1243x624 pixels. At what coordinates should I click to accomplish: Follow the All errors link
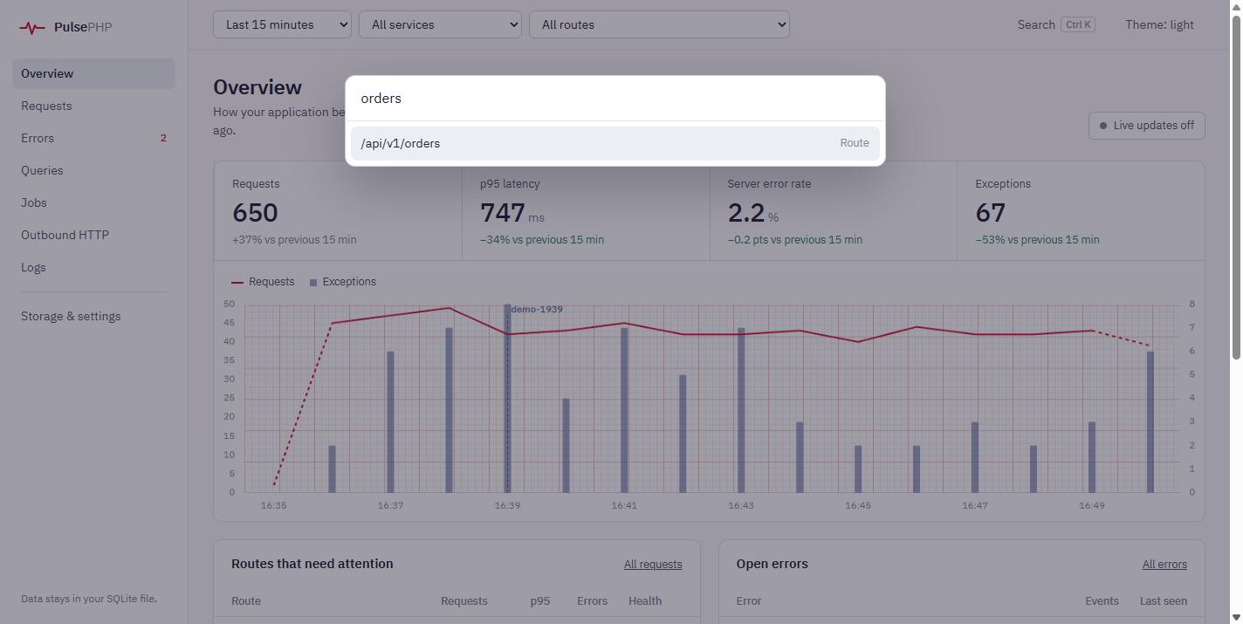(x=1164, y=565)
